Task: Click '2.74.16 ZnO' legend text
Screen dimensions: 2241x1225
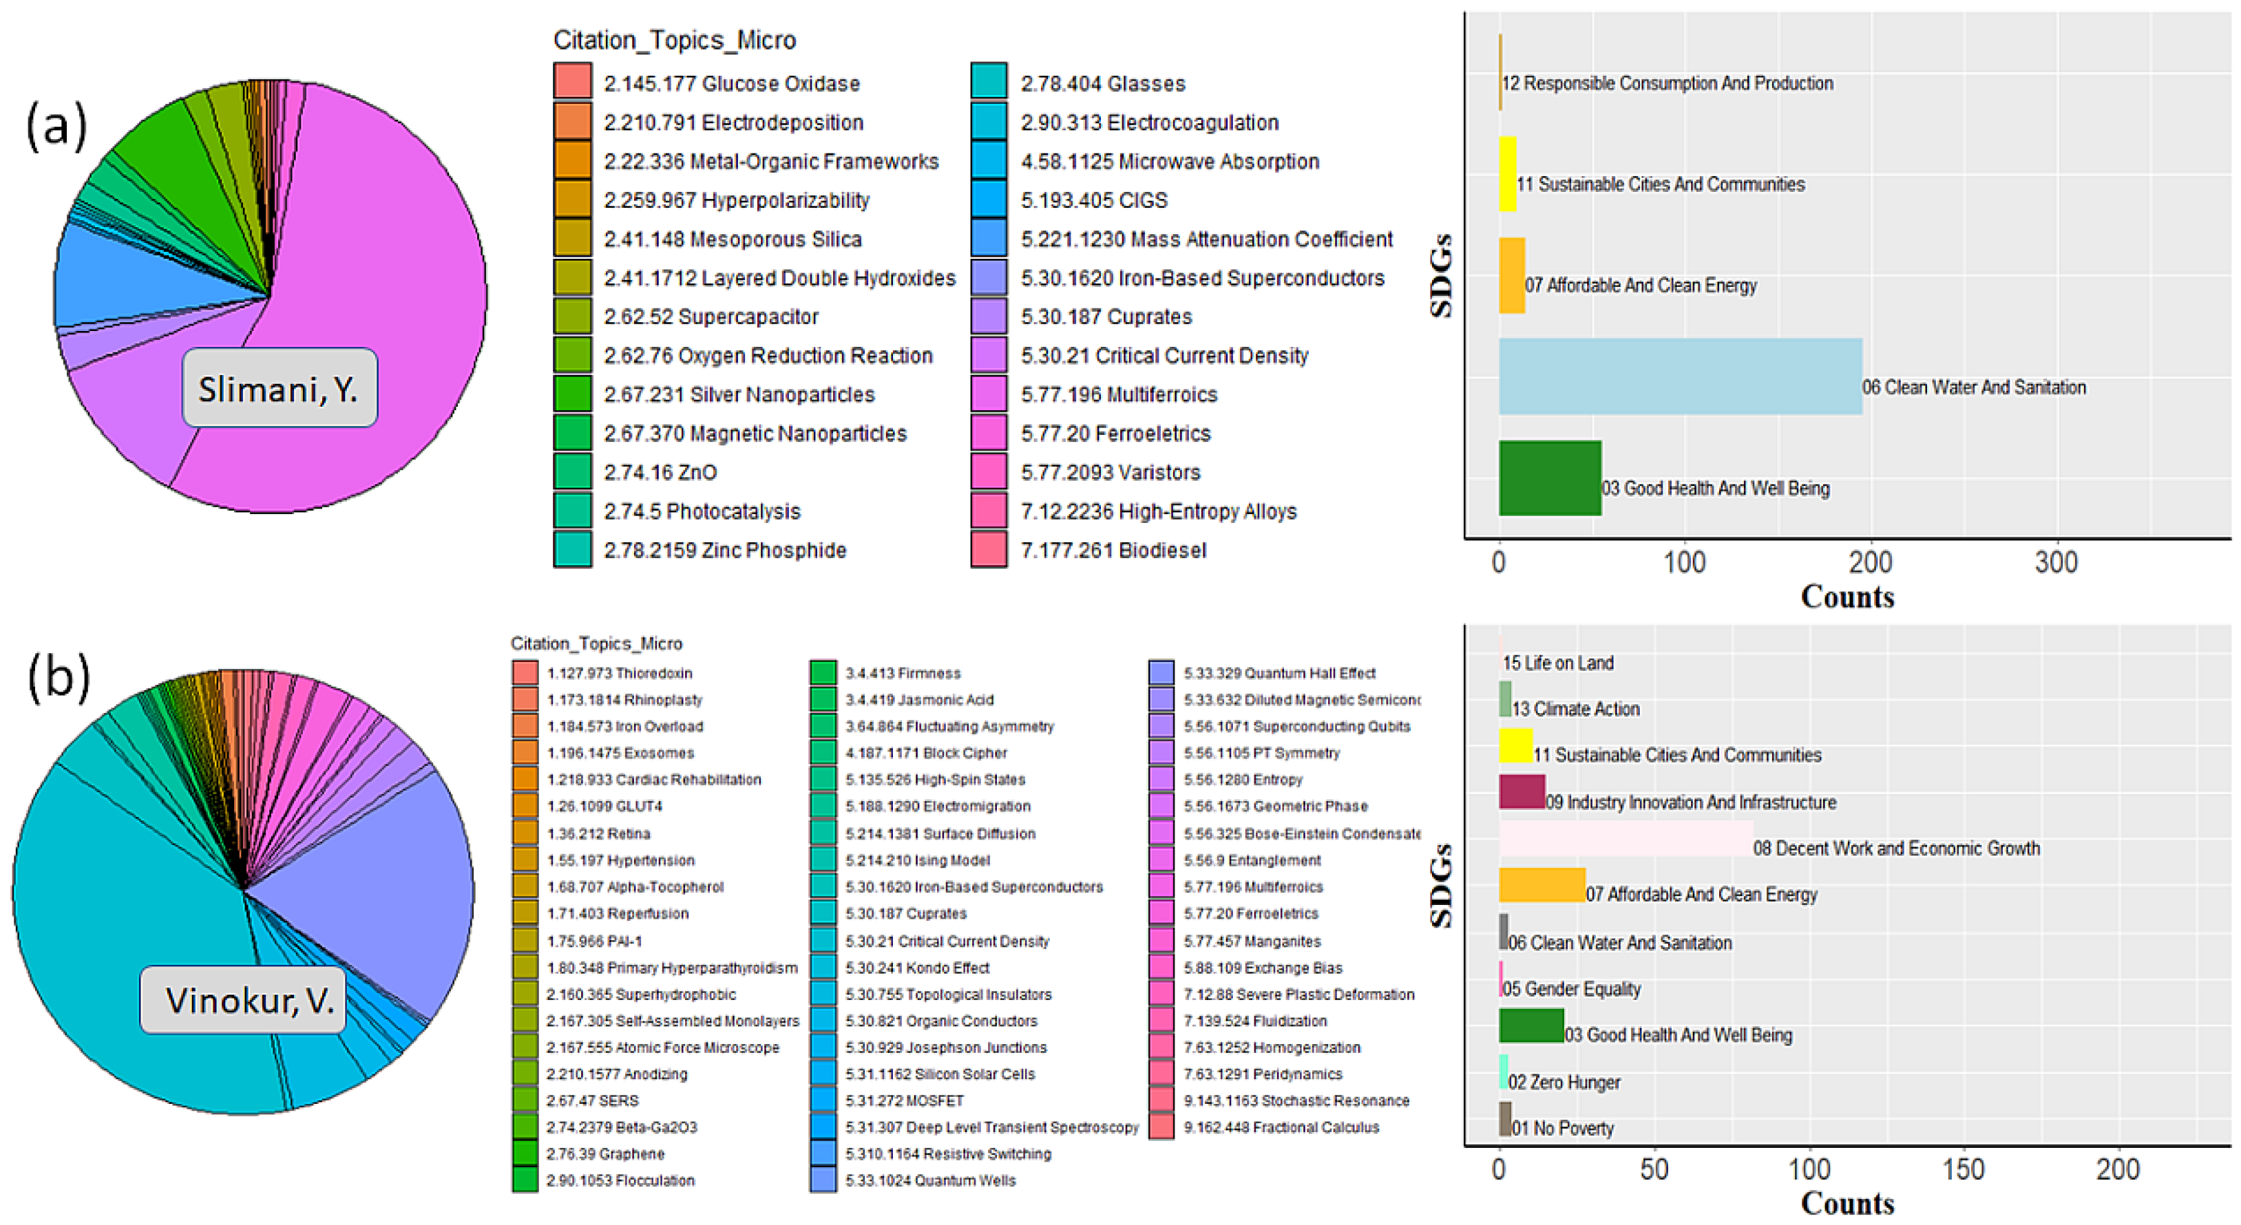Action: 660,472
